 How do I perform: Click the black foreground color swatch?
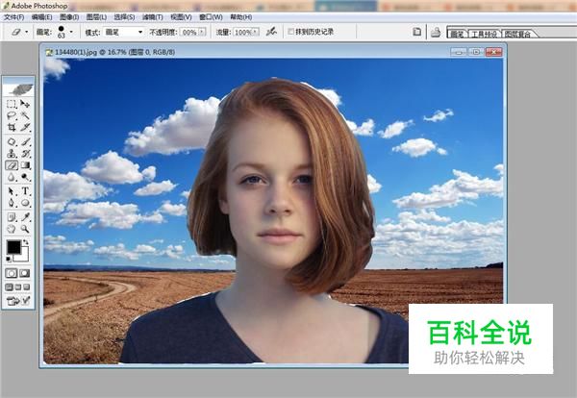(x=13, y=247)
